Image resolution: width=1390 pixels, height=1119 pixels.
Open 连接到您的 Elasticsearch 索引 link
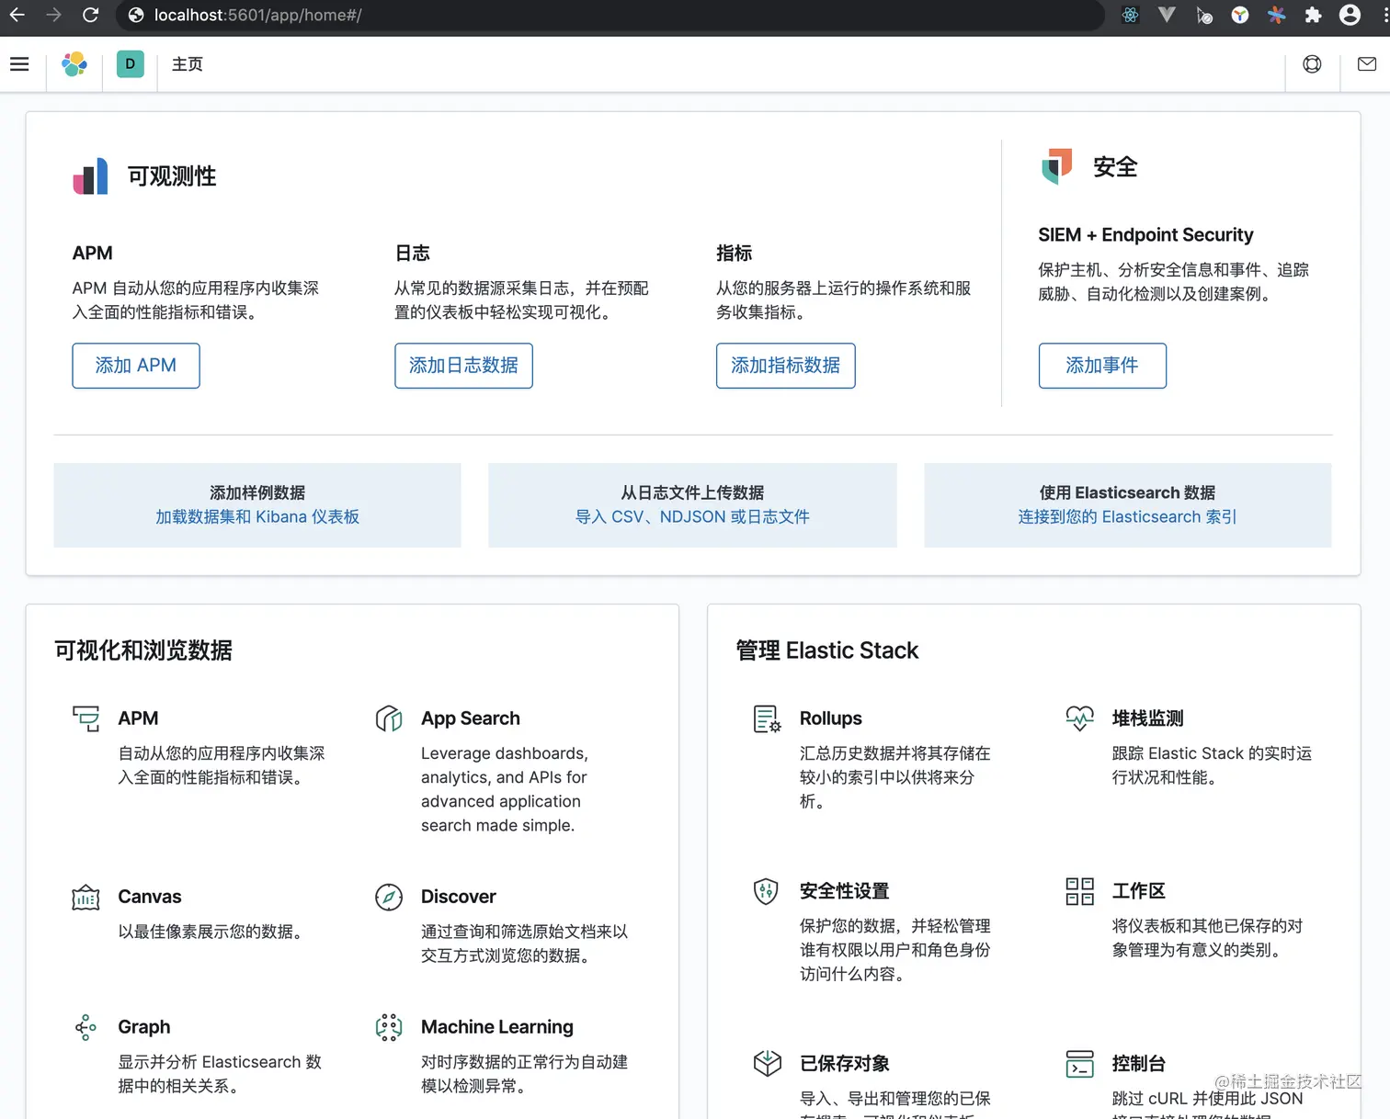(1127, 517)
